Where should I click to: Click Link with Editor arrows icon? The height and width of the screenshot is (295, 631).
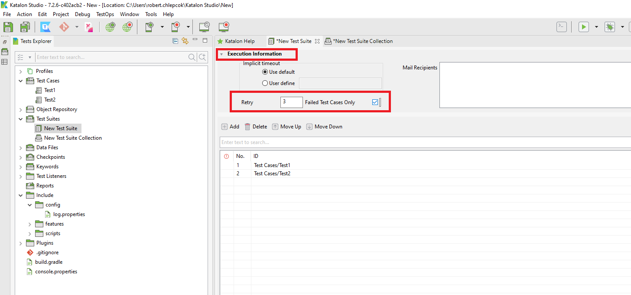click(185, 41)
